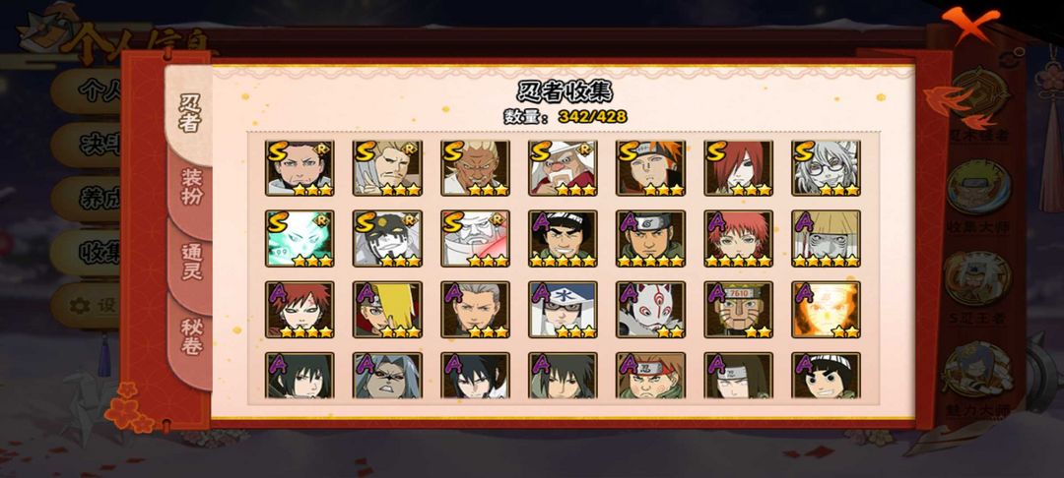Open the 通灵 tab
Screen dimensions: 1064x478
click(x=191, y=260)
